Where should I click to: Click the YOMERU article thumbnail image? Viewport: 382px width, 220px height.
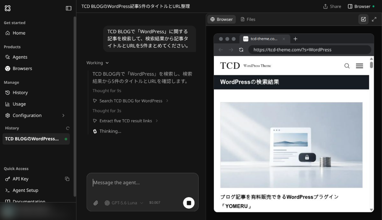tap(291, 145)
